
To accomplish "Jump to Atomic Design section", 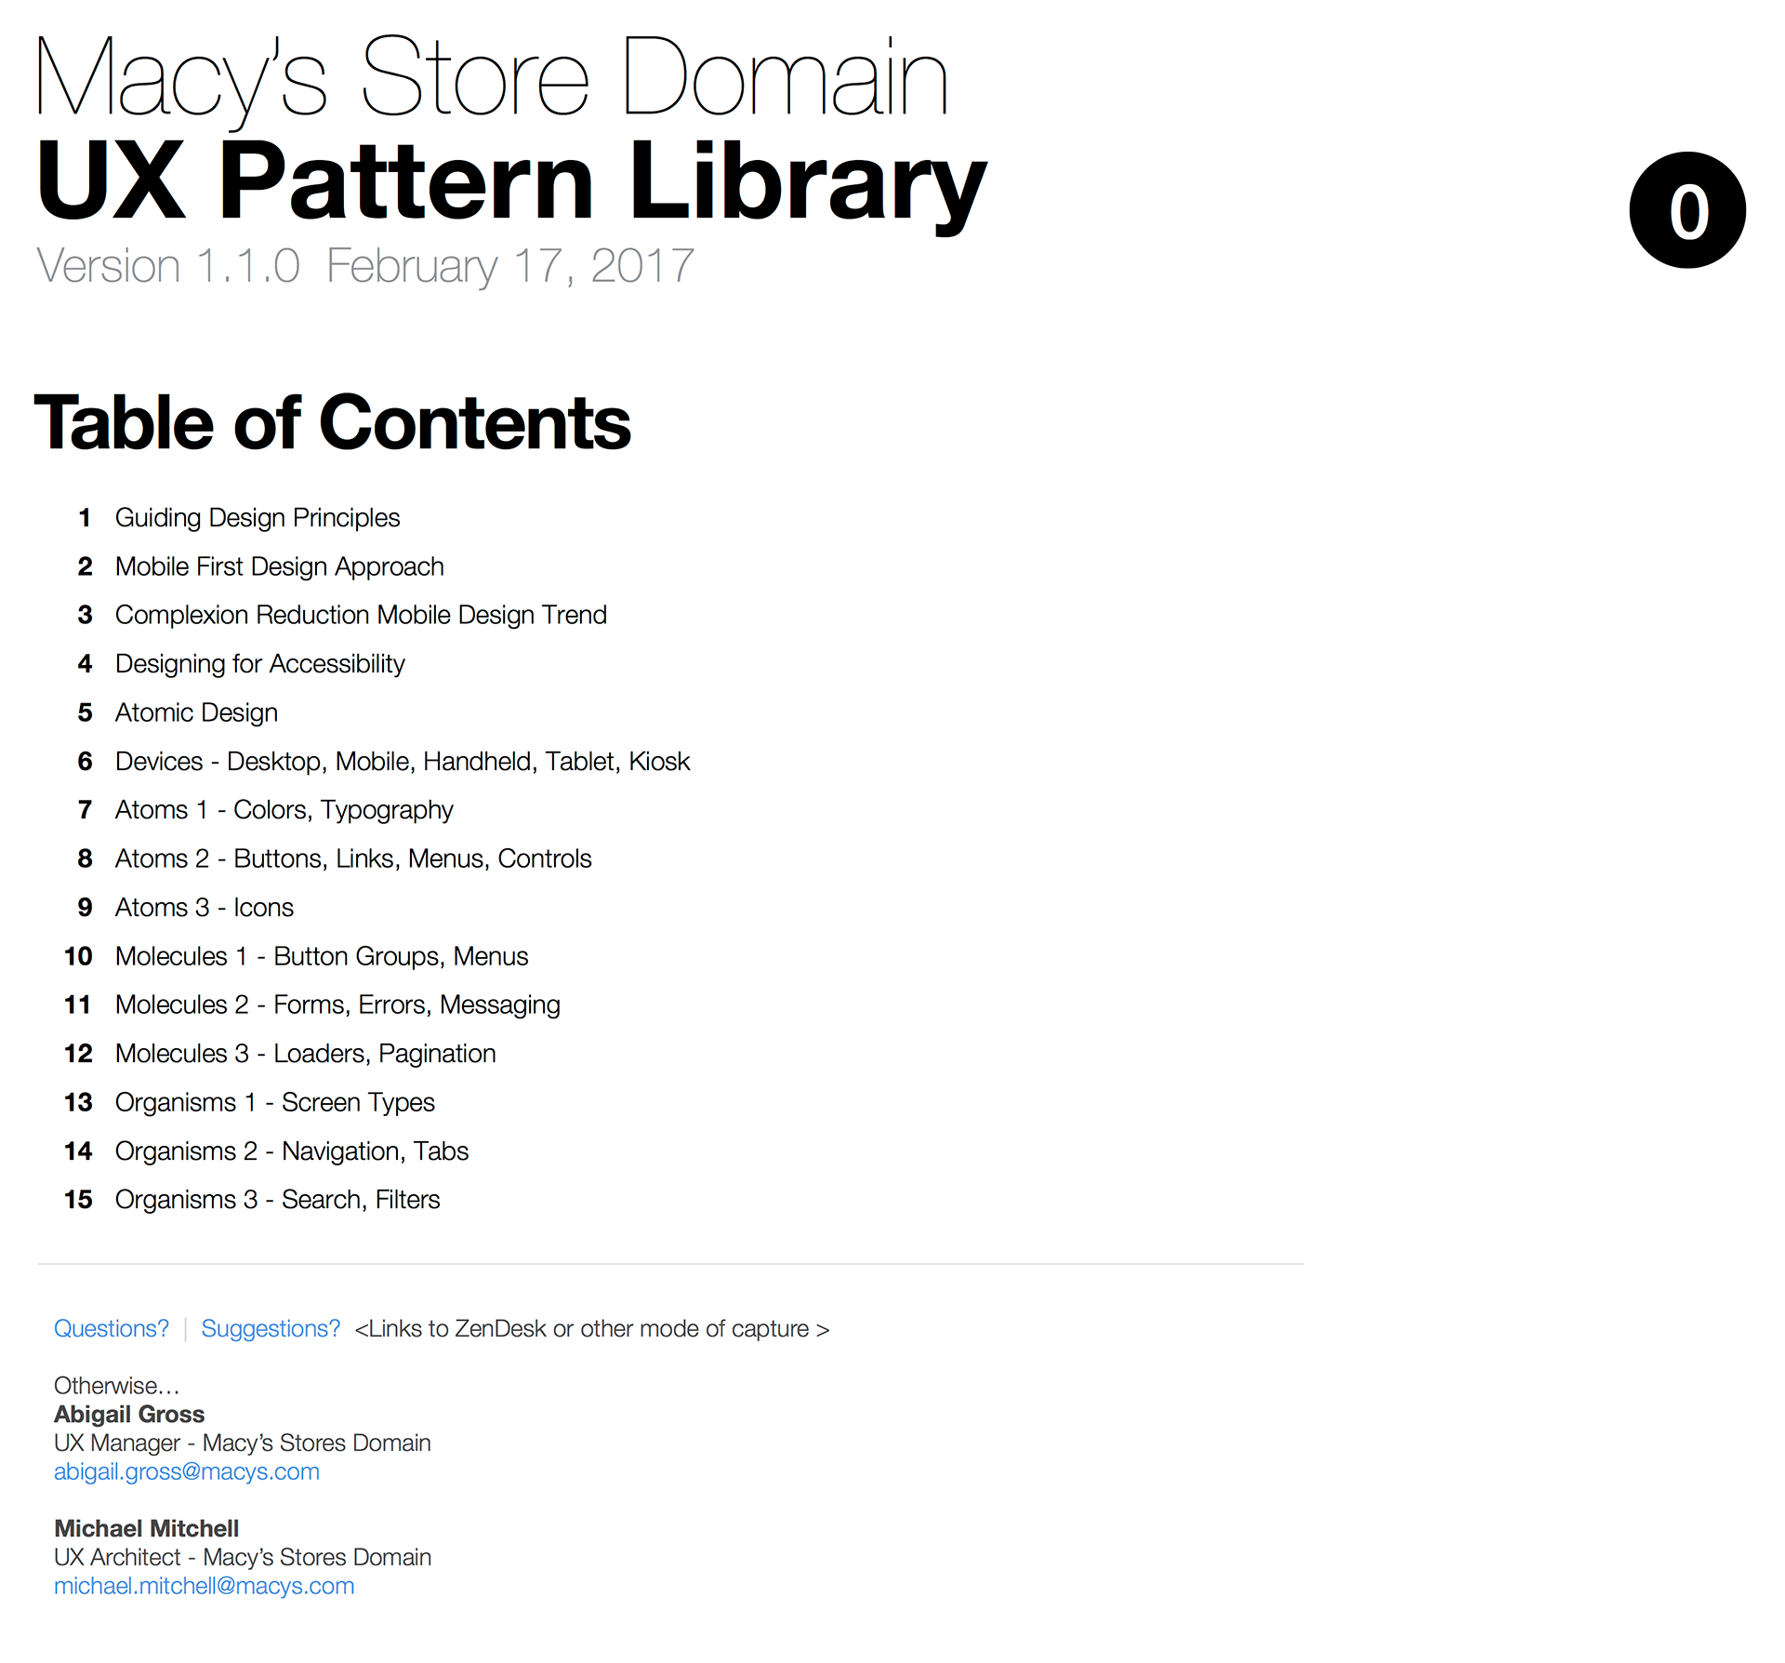I will [196, 712].
